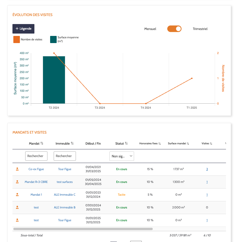
Task: Open the test surfaces immeuble link
Action: tap(65, 182)
